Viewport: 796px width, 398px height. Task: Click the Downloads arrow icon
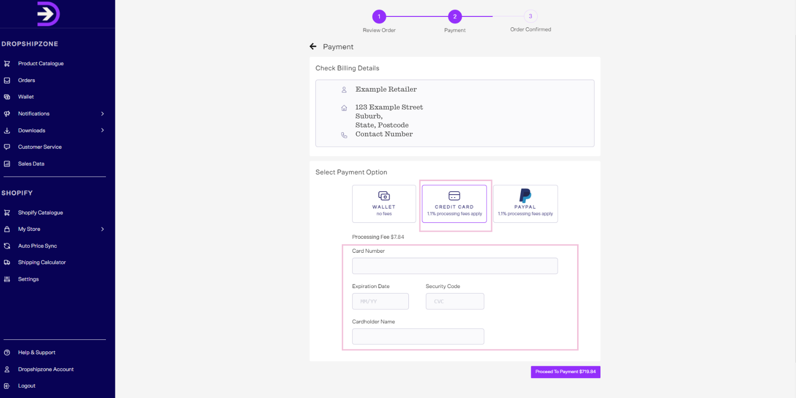(x=7, y=130)
